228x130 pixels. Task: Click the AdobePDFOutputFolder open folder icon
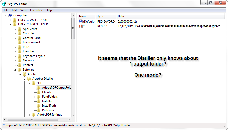coord(39,88)
